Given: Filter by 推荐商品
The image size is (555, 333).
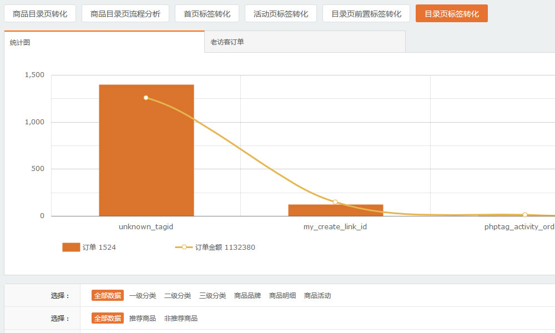Looking at the screenshot, I should 143,318.
